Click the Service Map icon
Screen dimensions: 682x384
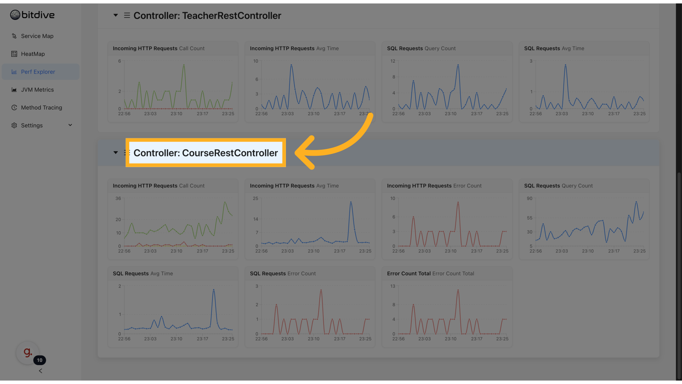[14, 36]
